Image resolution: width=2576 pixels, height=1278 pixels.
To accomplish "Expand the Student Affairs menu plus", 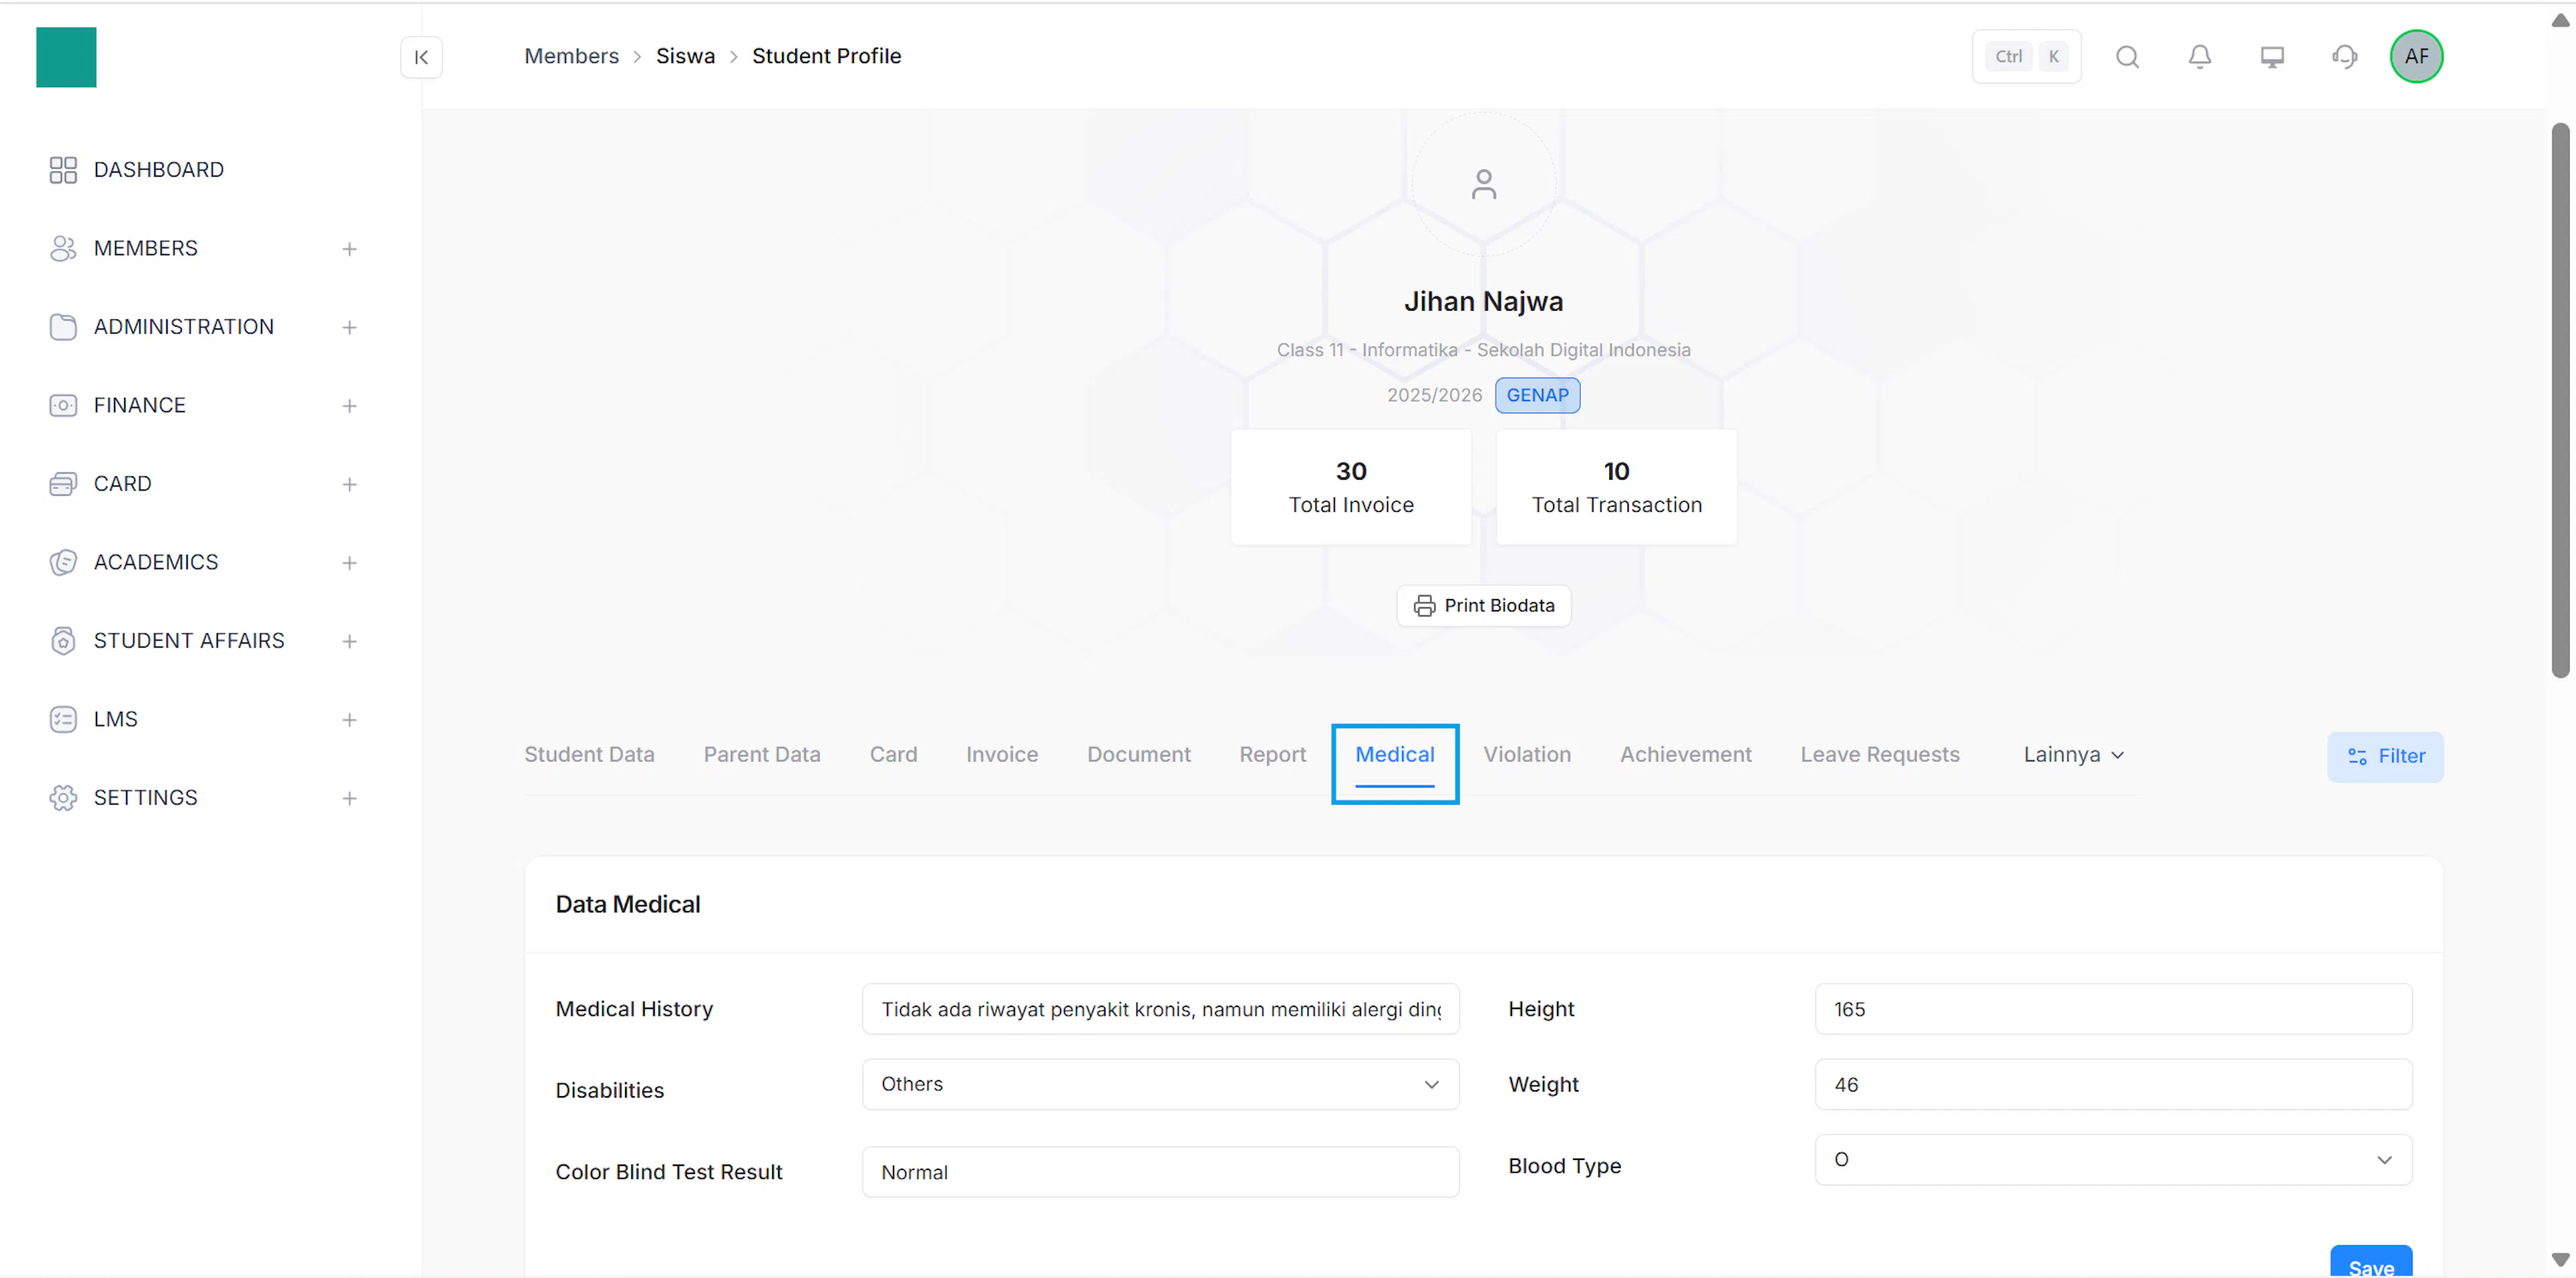I will tap(349, 641).
